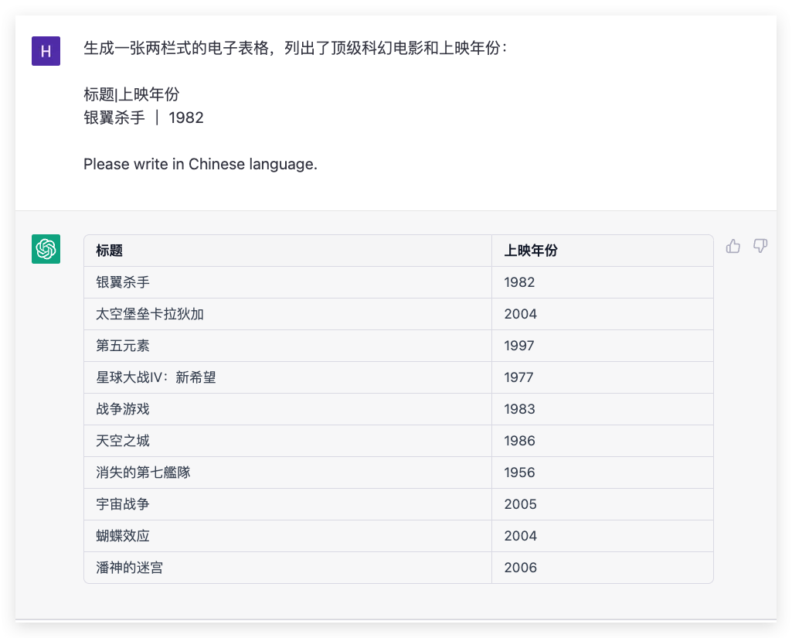Click the year 1997 cell
Image resolution: width=792 pixels, height=638 pixels.
[x=603, y=346]
